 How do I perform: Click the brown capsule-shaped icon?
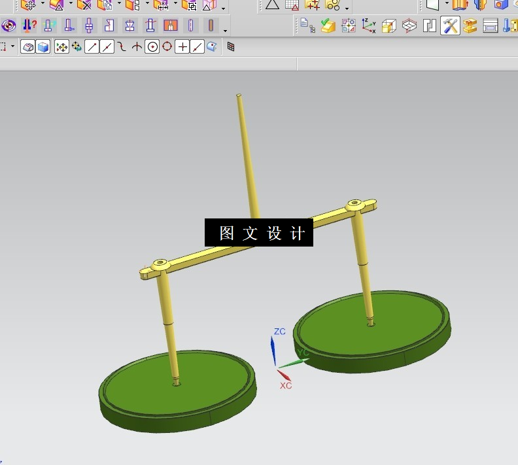click(211, 26)
